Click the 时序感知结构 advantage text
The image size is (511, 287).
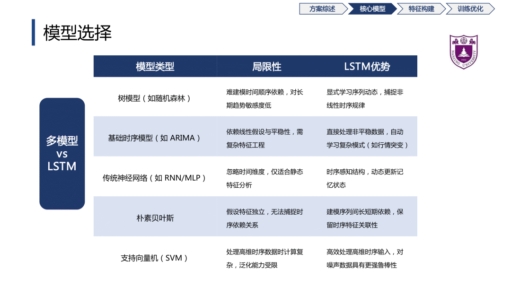[x=365, y=178]
